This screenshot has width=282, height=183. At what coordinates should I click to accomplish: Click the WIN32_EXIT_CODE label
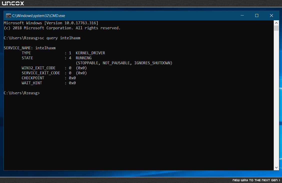click(38, 68)
